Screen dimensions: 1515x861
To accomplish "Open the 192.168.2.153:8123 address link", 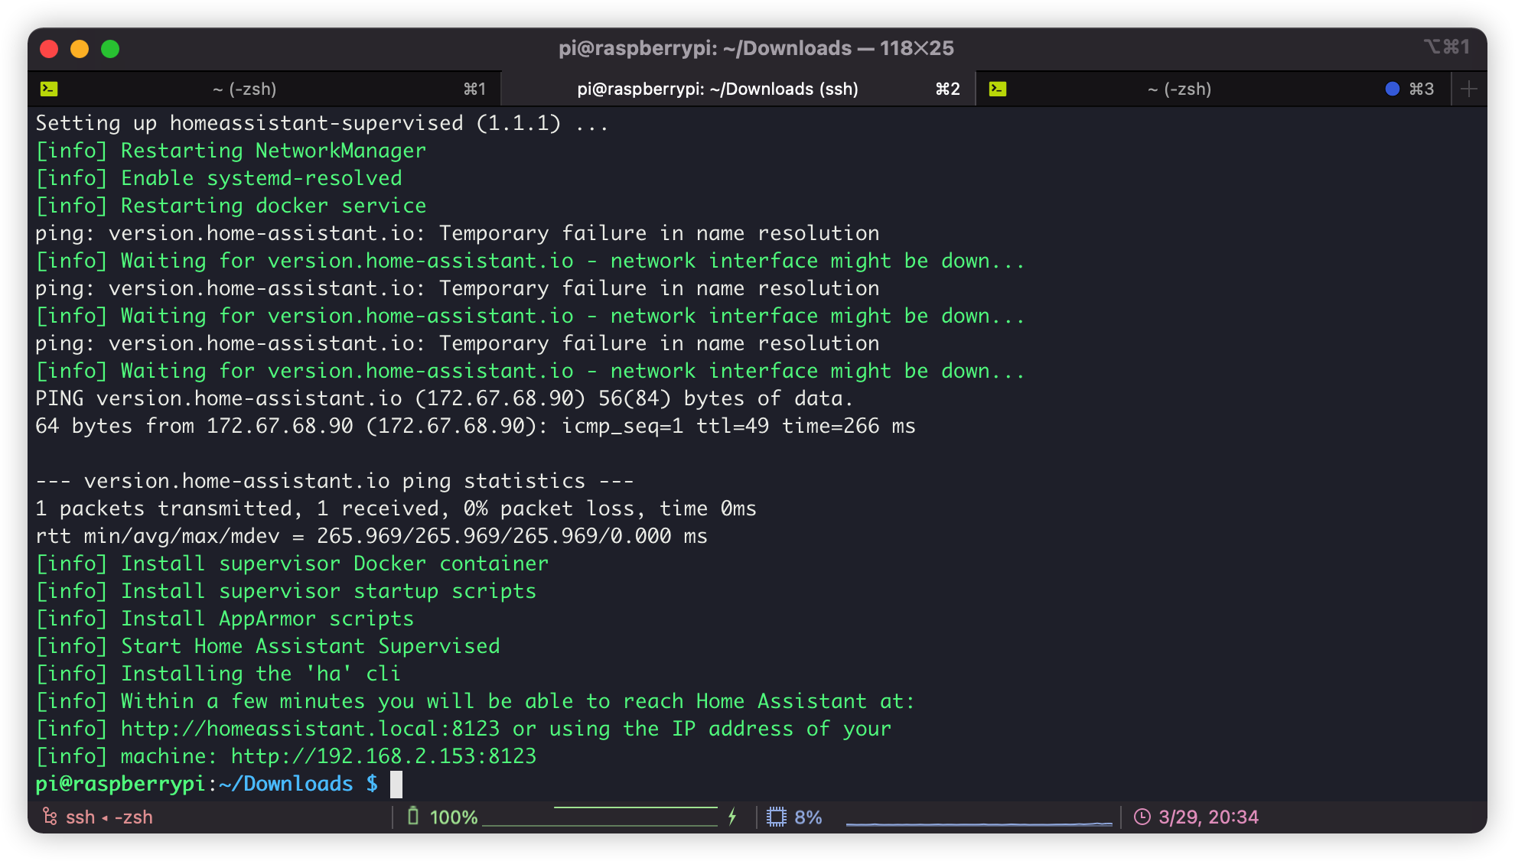I will [x=383, y=756].
